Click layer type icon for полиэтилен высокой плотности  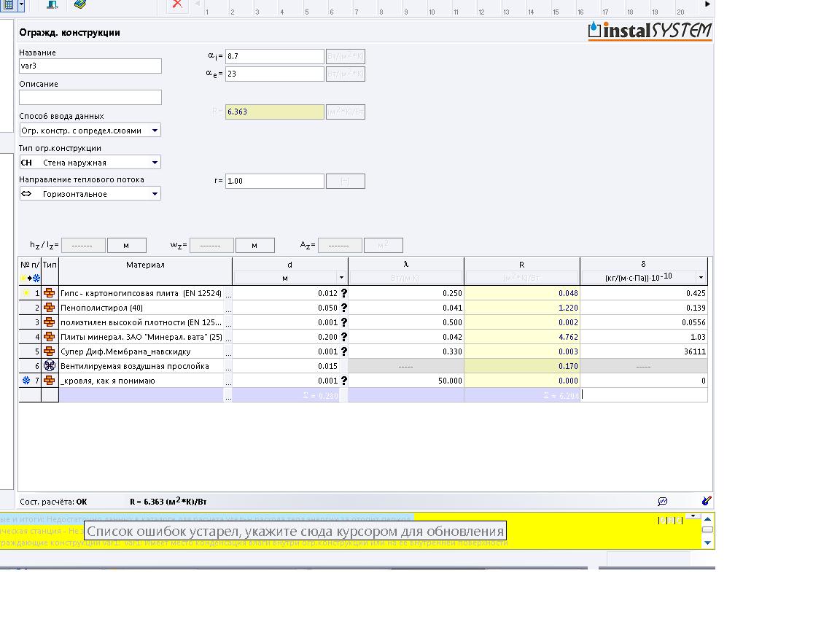point(50,322)
